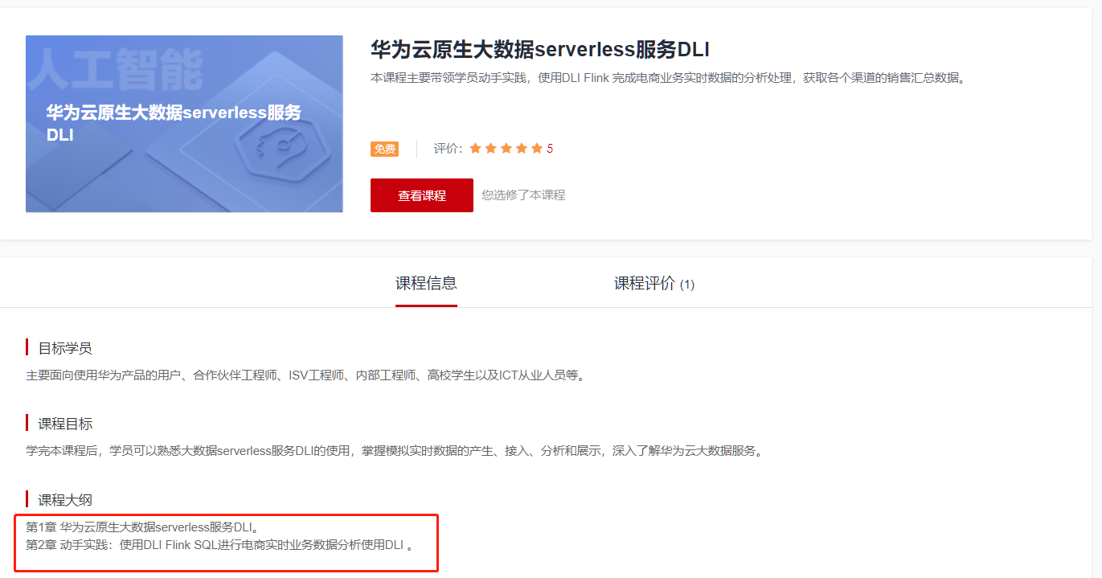The height and width of the screenshot is (578, 1102).
Task: Click the 课程目标 section heading
Action: (x=65, y=424)
